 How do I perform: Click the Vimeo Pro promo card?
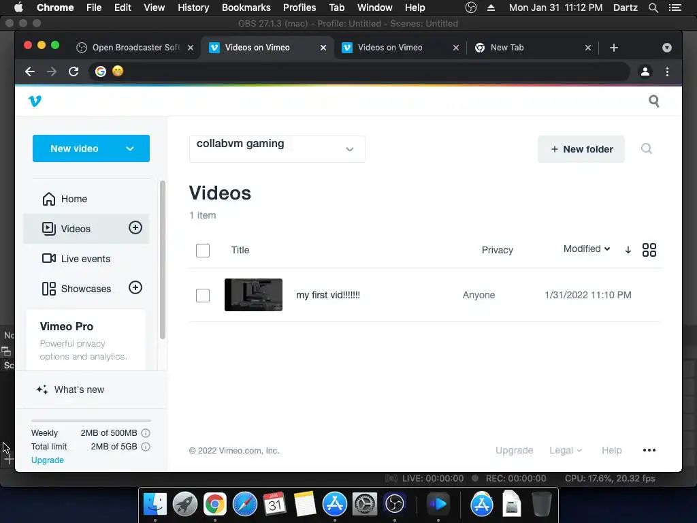point(85,340)
